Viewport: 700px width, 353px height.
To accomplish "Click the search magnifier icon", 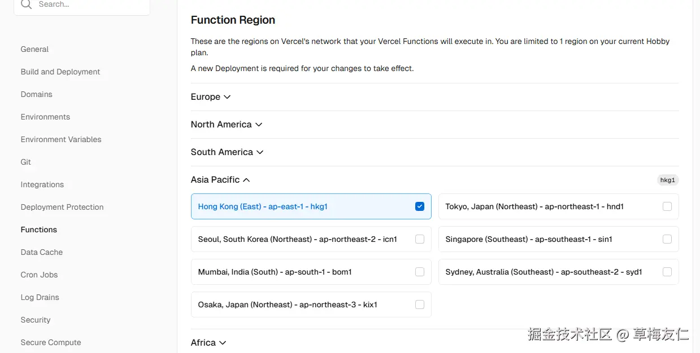I will 25,5.
